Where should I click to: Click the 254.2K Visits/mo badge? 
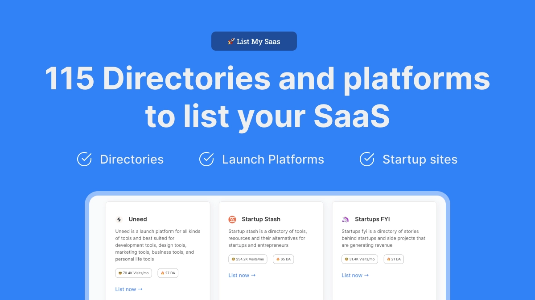(247, 259)
